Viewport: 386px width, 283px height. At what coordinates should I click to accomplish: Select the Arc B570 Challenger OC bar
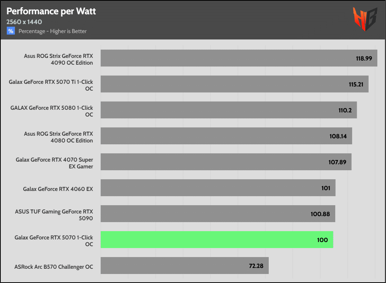coord(185,266)
